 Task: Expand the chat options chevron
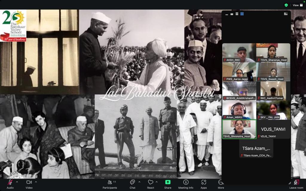pos(139,182)
